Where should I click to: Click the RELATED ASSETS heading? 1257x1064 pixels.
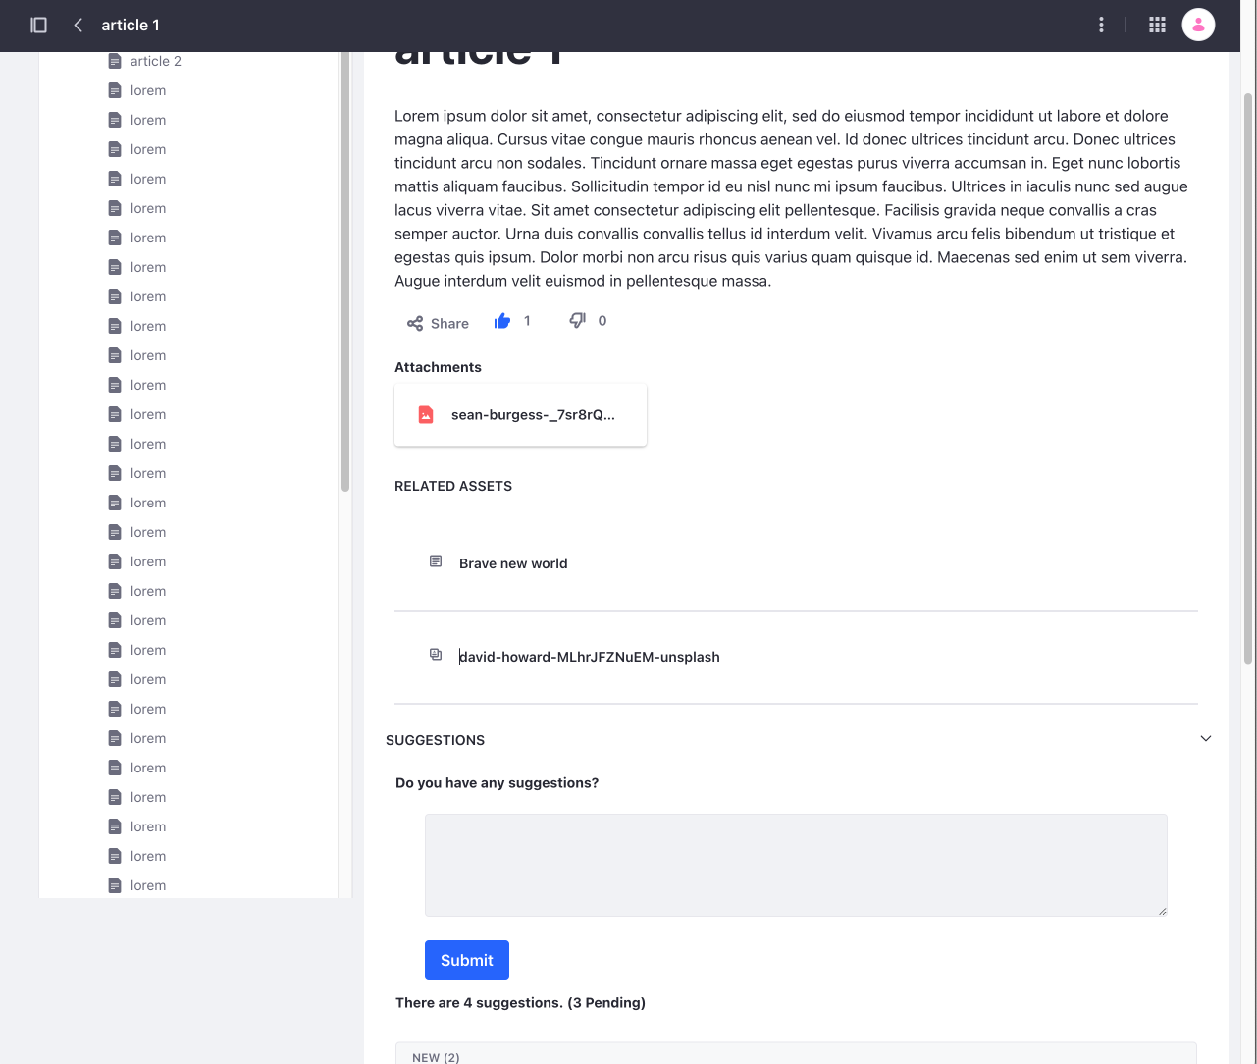(x=453, y=486)
